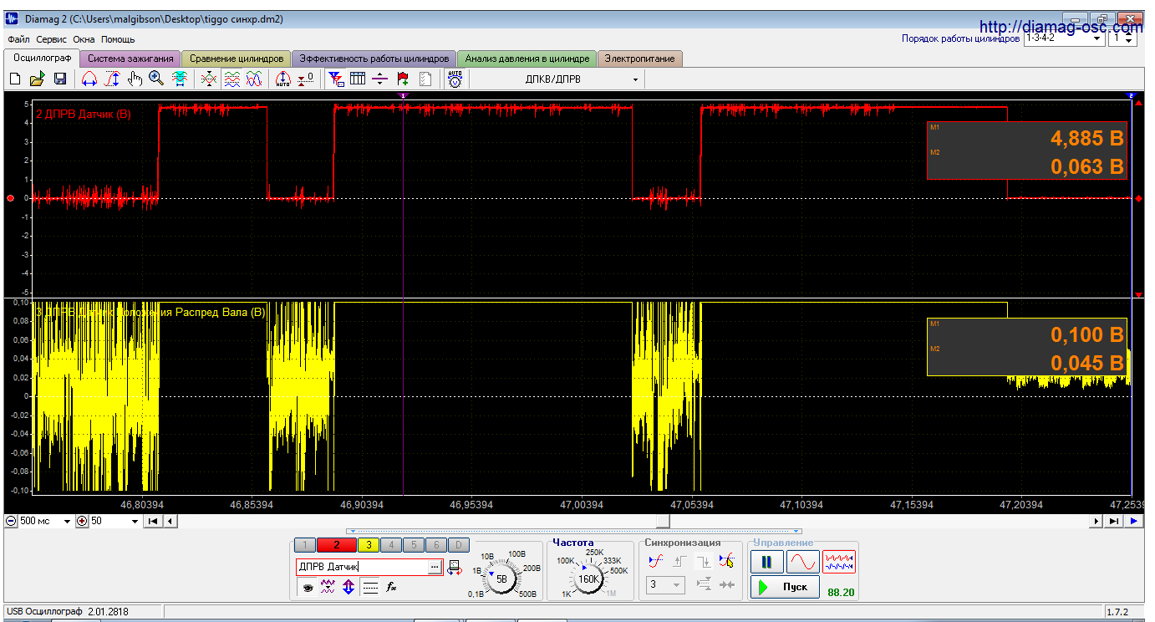Switch to Осциллограф tab

tap(42, 58)
